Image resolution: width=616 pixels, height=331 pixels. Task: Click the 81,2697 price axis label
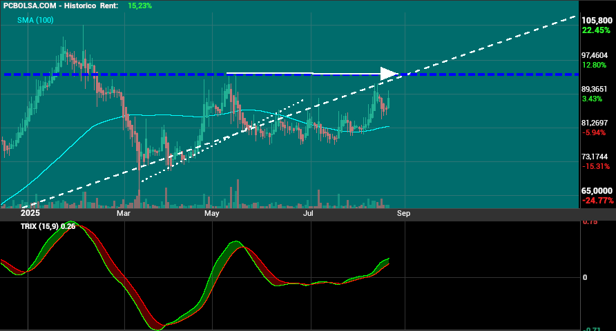[595, 123]
